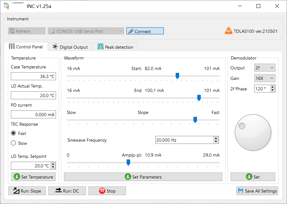
Task: Select Fast TEC Response option
Action: (13, 133)
